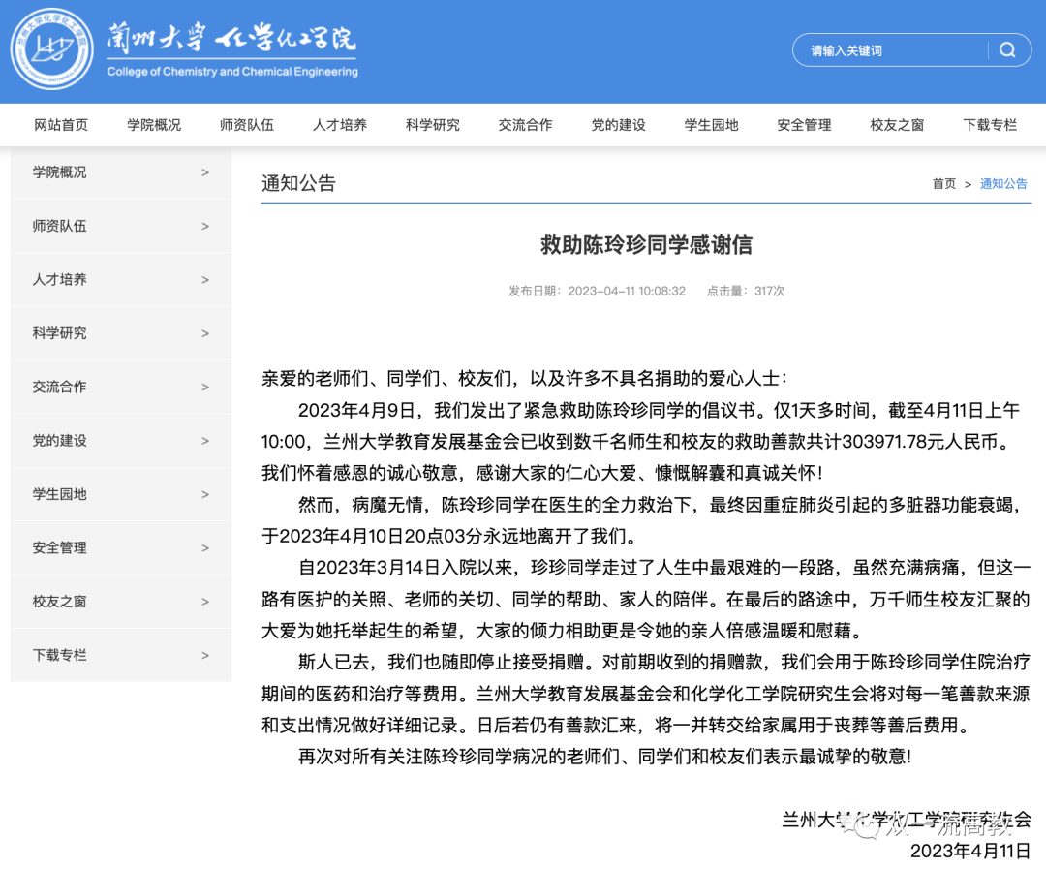Select 学生园地 in the sidebar

click(x=121, y=494)
